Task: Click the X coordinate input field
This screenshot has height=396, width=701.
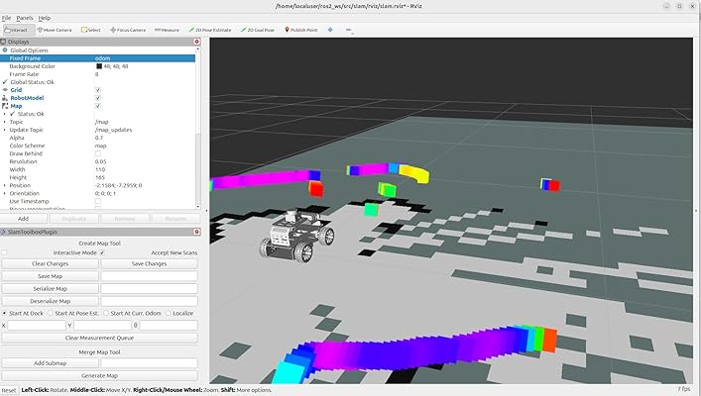Action: tap(36, 325)
